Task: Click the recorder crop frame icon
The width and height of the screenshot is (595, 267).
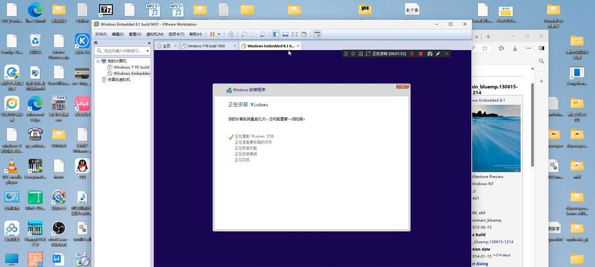Action: pos(367,54)
